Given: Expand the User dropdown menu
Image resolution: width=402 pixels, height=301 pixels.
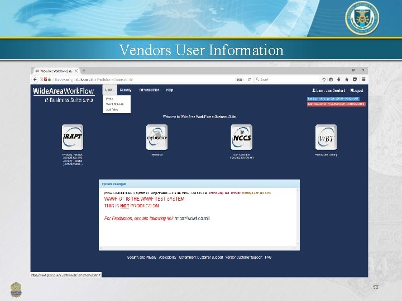Looking at the screenshot, I should tap(110, 90).
